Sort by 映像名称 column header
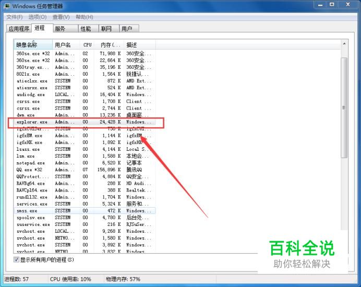 pyautogui.click(x=33, y=45)
